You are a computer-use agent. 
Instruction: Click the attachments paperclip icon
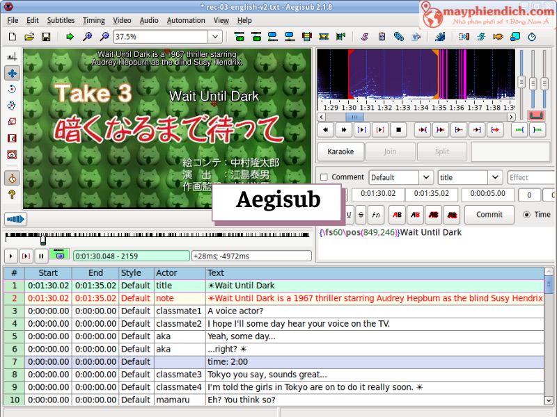399,37
